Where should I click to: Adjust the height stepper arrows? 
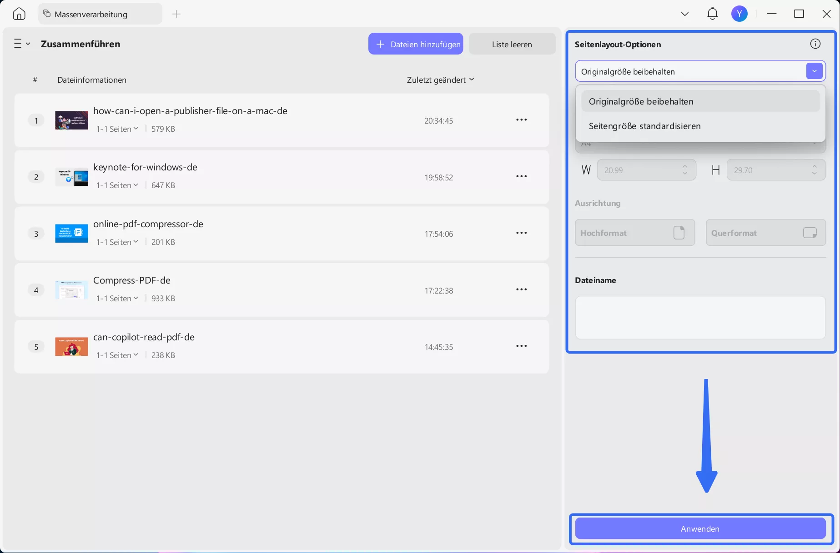point(815,170)
